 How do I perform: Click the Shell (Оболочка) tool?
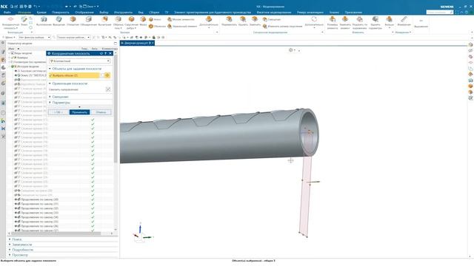pyautogui.click(x=157, y=27)
